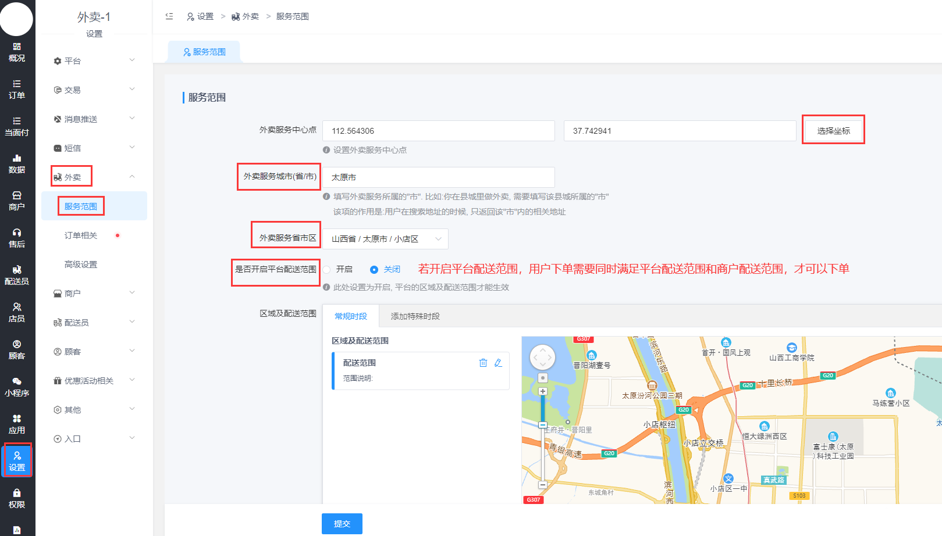Image resolution: width=942 pixels, height=536 pixels.
Task: Click the map pan direction control
Action: [543, 357]
